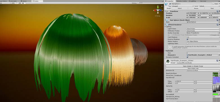The height and width of the screenshot is (102, 220).
Task: Click the NormalShift eyedropper icon
Action: pyautogui.click(x=219, y=94)
